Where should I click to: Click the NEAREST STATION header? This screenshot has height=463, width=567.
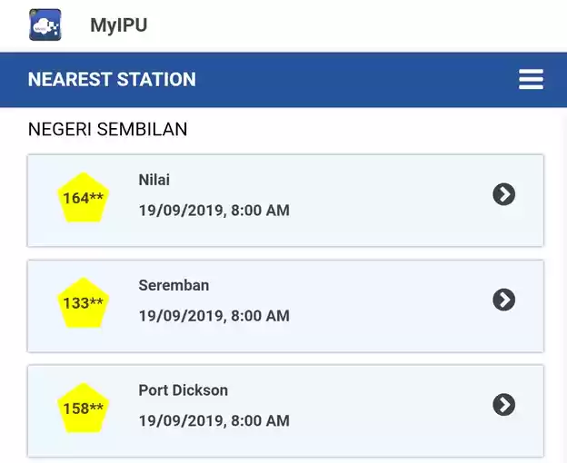coord(112,80)
